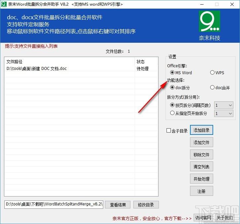
Task: Minimize the application window
Action: click(202, 4)
